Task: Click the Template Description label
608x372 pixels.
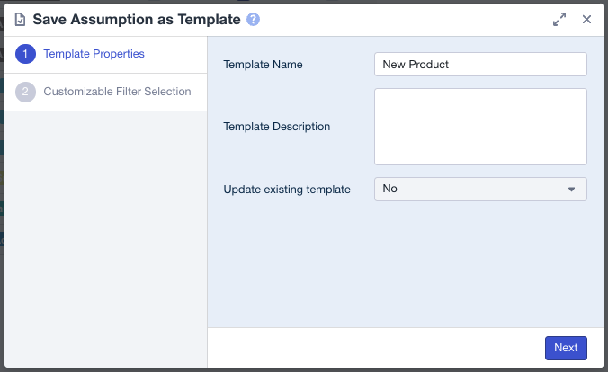Action: tap(276, 127)
